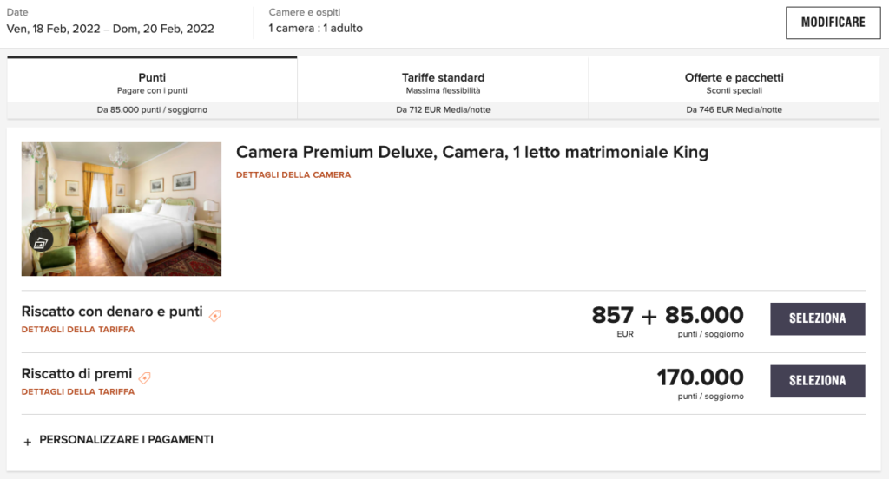
Task: Click tag icon beside Riscatto con denaro e punti
Action: [215, 316]
